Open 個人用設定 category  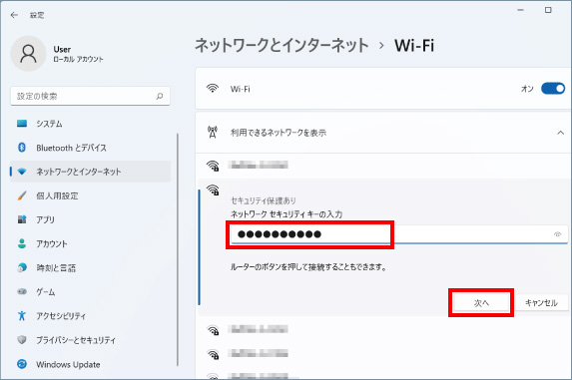(x=90, y=195)
